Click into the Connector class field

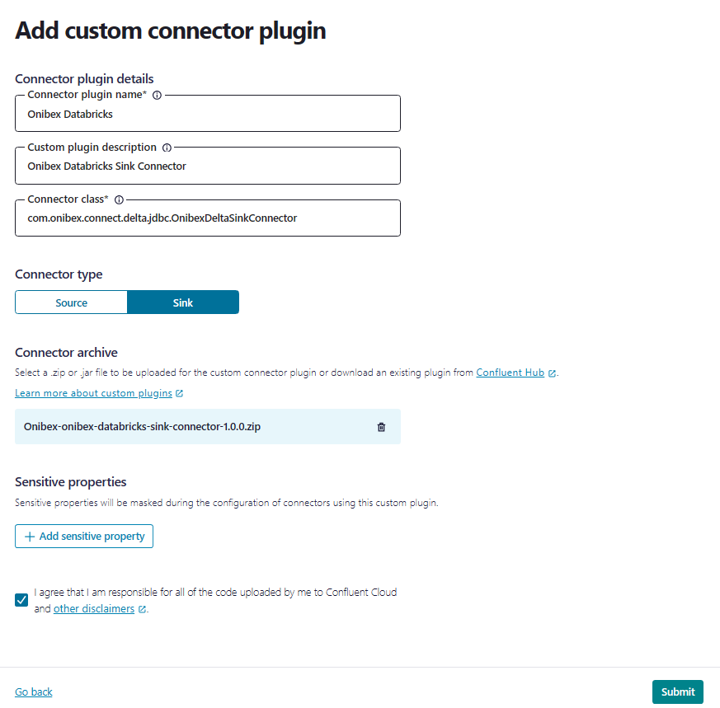(x=207, y=218)
